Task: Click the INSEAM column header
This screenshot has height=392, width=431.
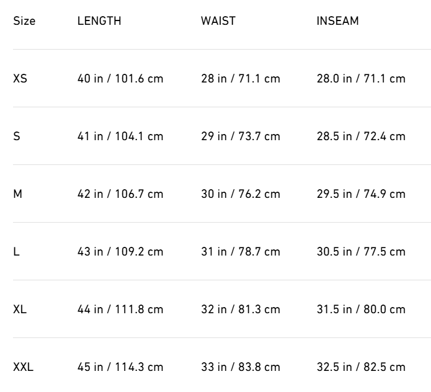Action: point(337,21)
